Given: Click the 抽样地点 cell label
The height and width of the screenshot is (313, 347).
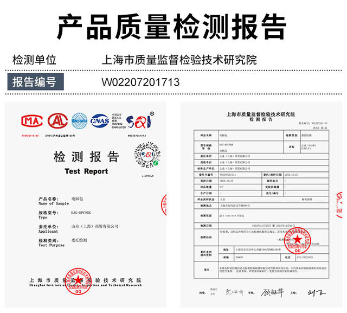Looking at the screenshot, I should click(x=272, y=181).
